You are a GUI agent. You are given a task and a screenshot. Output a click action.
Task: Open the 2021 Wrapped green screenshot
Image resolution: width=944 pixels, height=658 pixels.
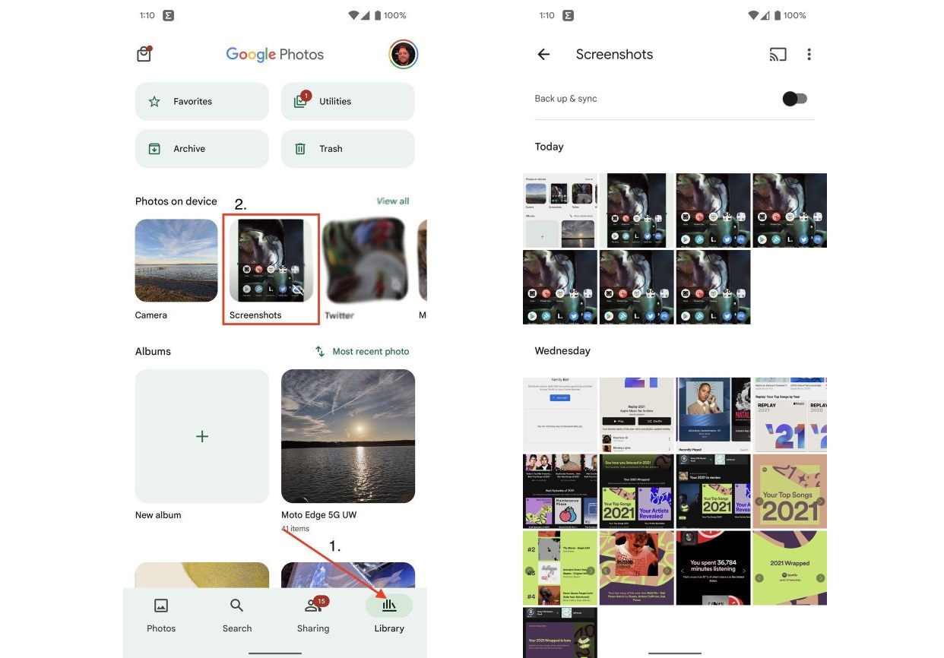tap(790, 568)
